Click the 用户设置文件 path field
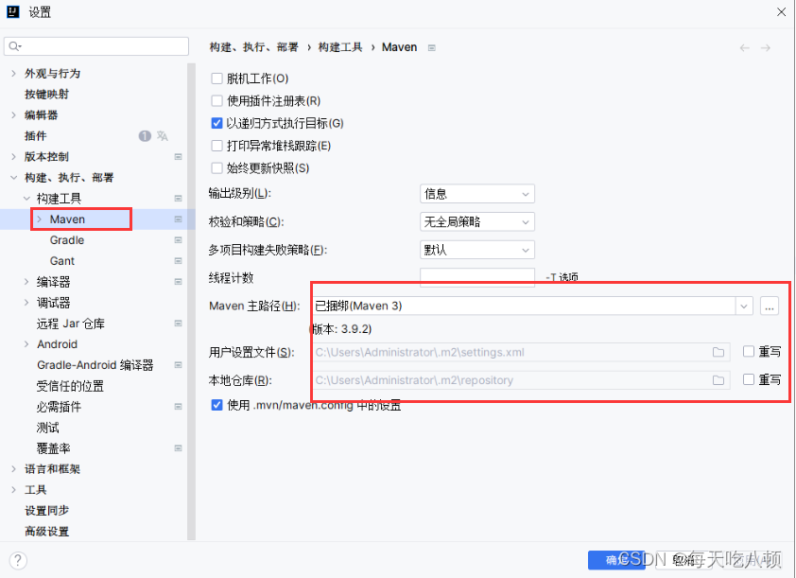 (521, 352)
